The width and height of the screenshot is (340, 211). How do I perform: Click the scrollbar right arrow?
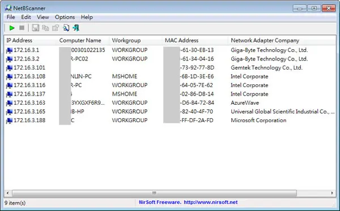[332, 193]
